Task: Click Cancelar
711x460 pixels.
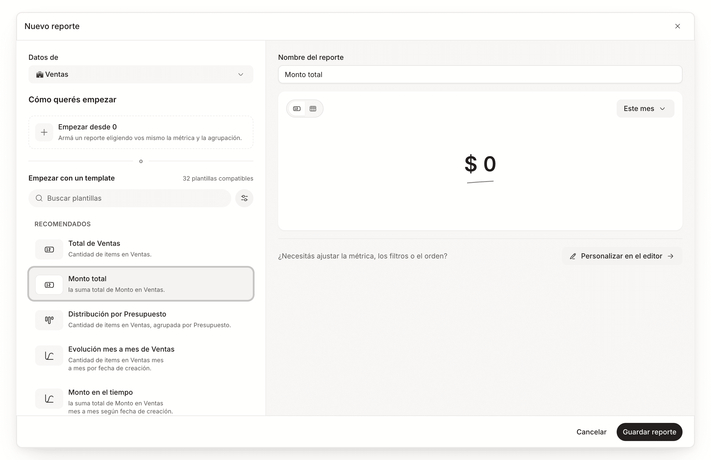Action: pos(591,432)
